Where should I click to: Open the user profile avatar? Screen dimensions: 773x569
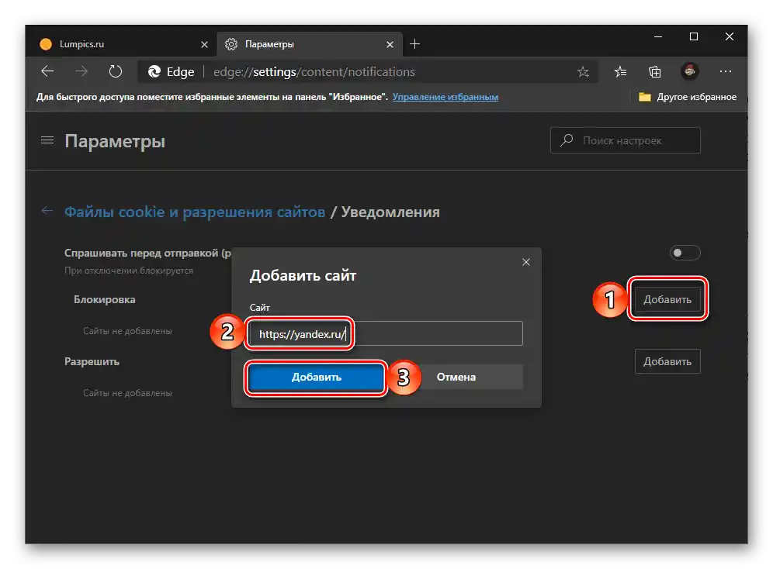coord(690,71)
